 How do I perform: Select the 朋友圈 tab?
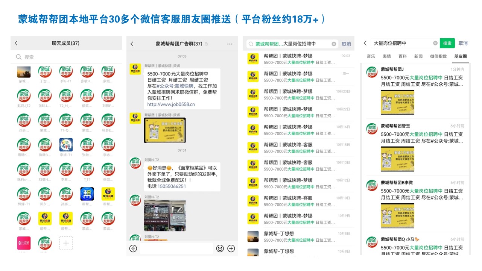coord(461,56)
